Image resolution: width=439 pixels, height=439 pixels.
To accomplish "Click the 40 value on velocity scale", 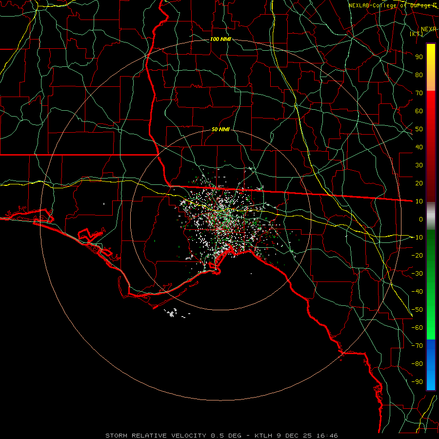I will click(419, 147).
